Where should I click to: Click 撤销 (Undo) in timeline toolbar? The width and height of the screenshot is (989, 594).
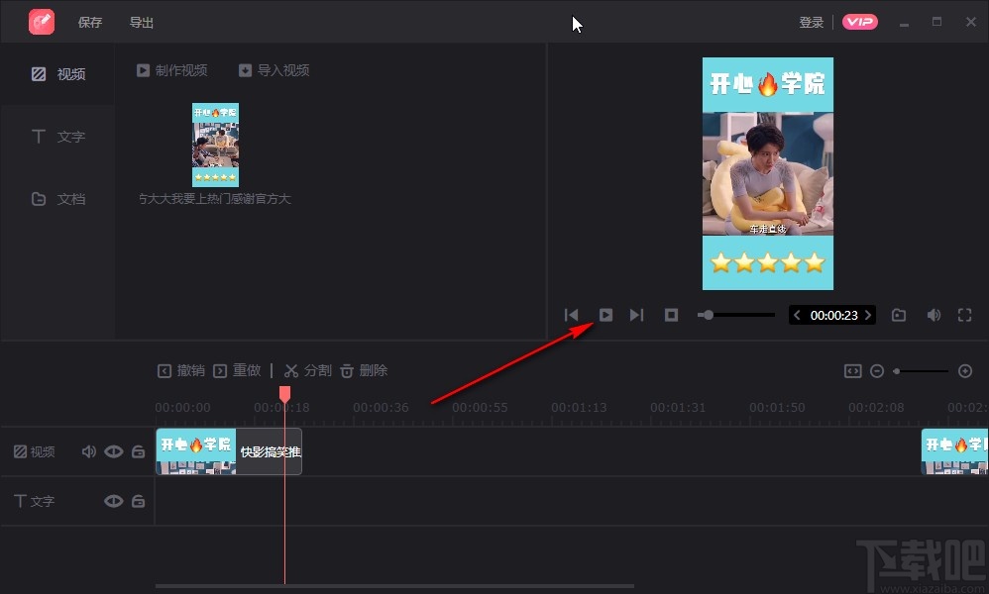181,370
